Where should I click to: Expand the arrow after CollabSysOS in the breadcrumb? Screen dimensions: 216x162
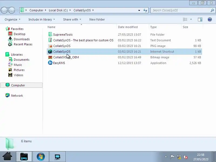click(x=93, y=10)
